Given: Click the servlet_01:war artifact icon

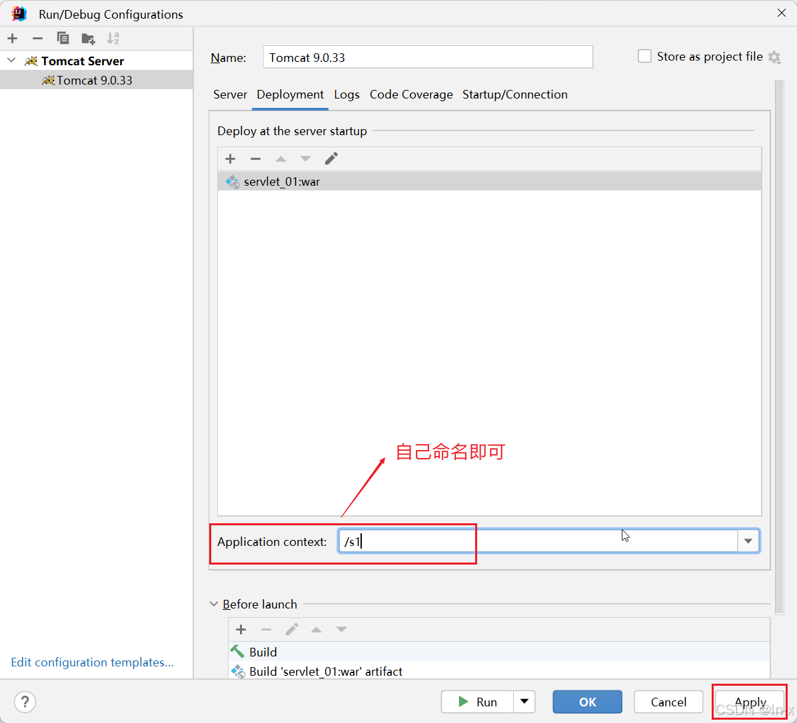Looking at the screenshot, I should pos(233,182).
